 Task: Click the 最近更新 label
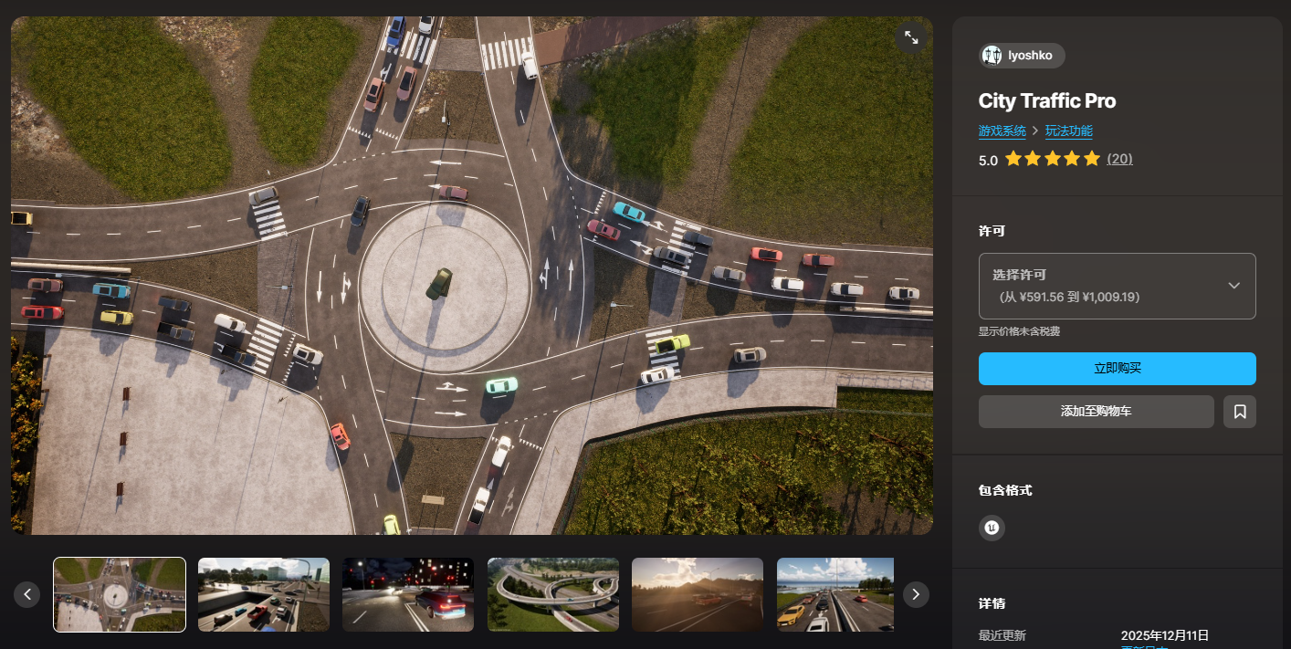[1002, 635]
